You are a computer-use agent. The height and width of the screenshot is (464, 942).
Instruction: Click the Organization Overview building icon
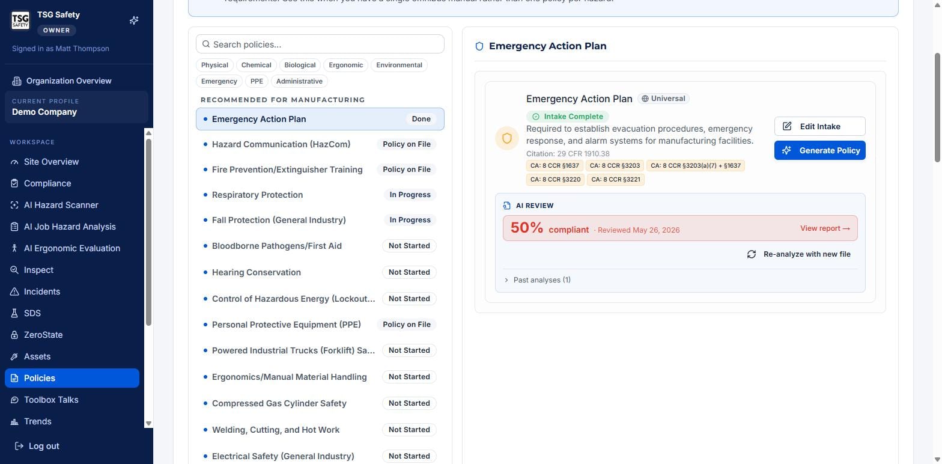(x=17, y=81)
